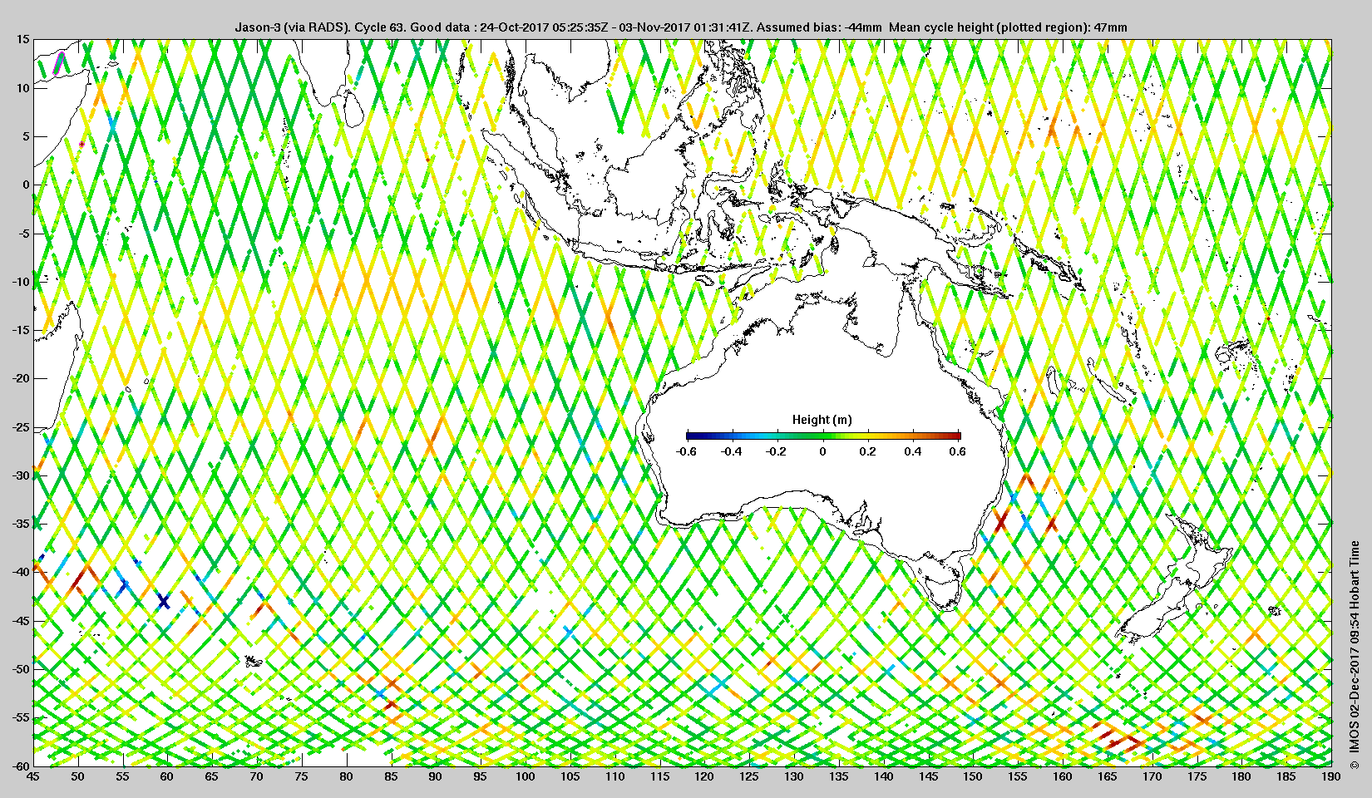Click 'Cycle 63' in the plot title
The height and width of the screenshot is (798, 1372).
380,27
